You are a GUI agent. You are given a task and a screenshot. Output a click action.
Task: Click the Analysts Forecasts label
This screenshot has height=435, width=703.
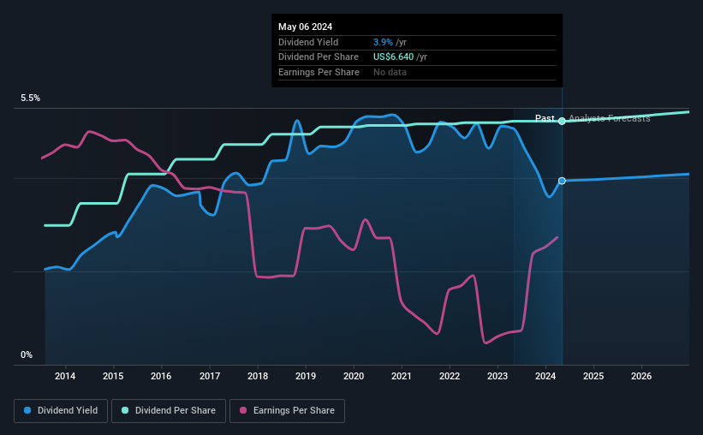[x=610, y=118]
